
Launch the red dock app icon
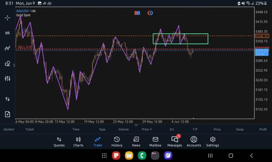(116, 155)
